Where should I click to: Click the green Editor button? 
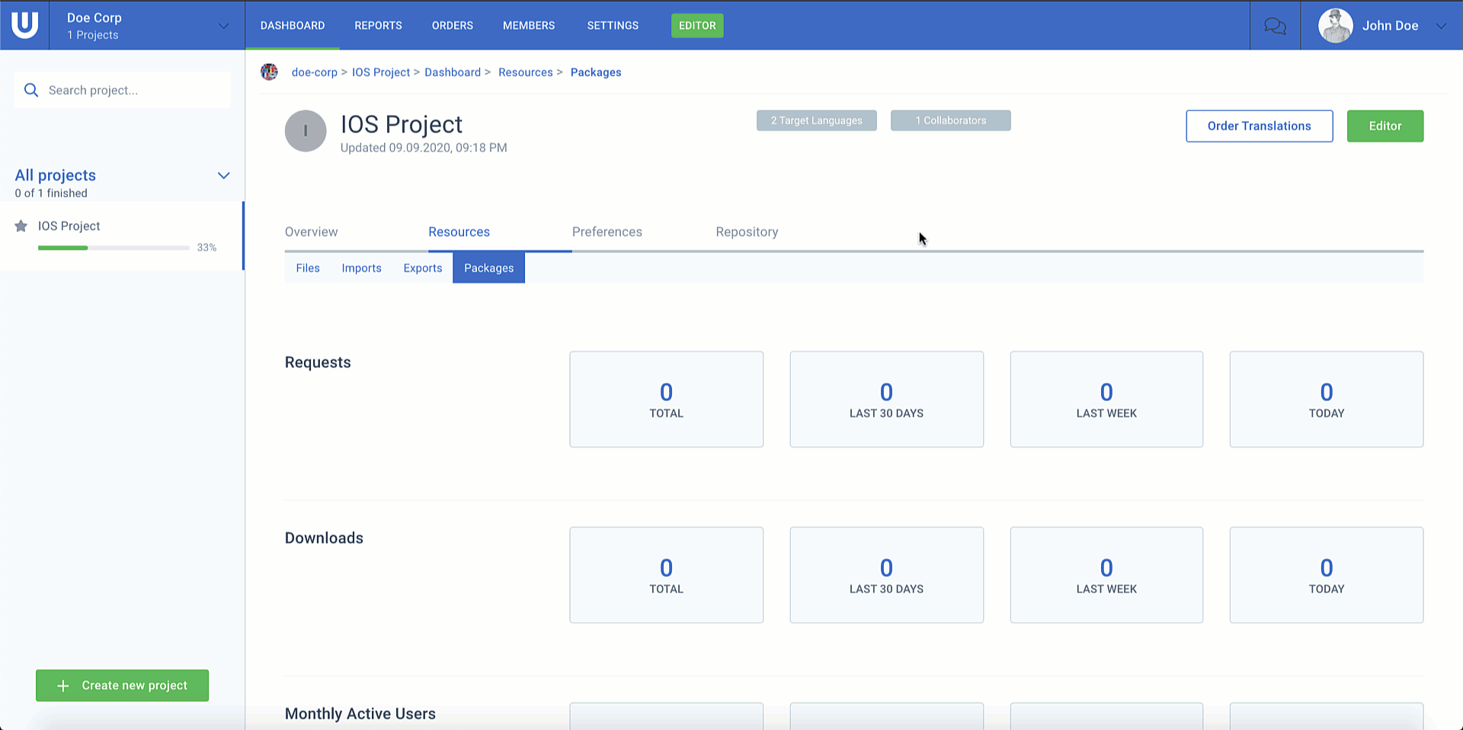(1385, 126)
